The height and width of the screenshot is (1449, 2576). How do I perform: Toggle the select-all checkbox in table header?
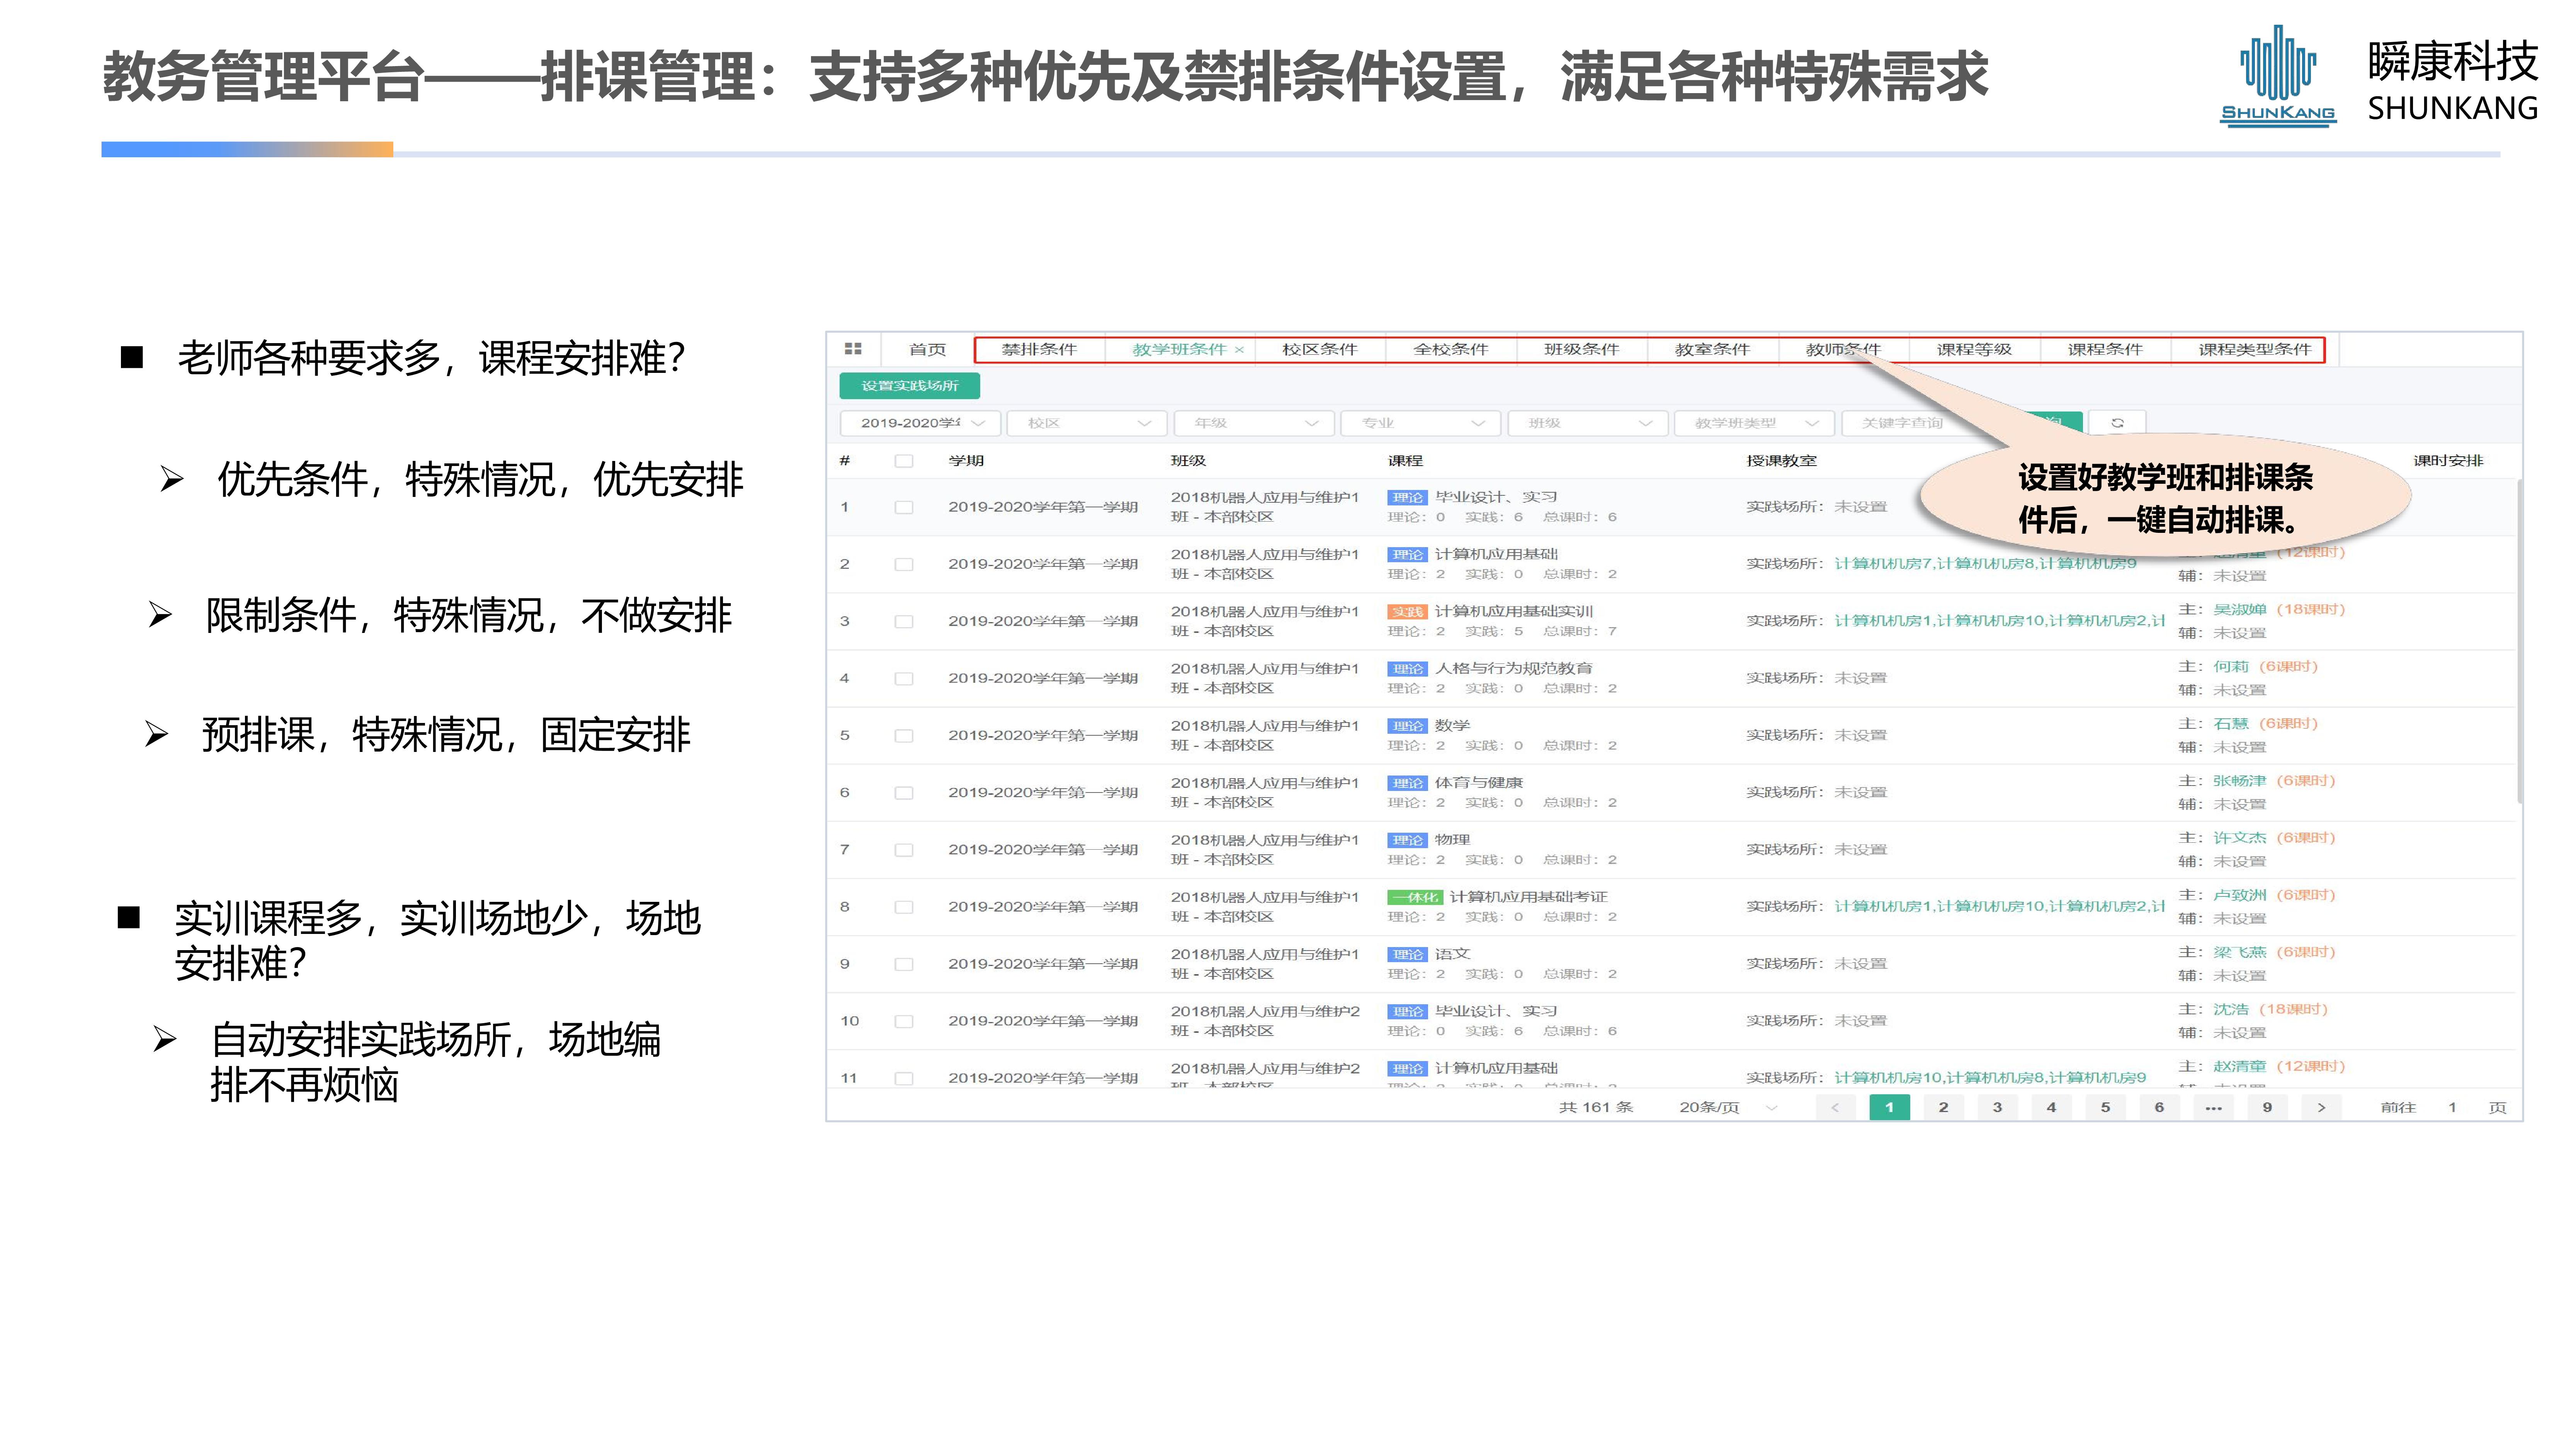tap(904, 461)
